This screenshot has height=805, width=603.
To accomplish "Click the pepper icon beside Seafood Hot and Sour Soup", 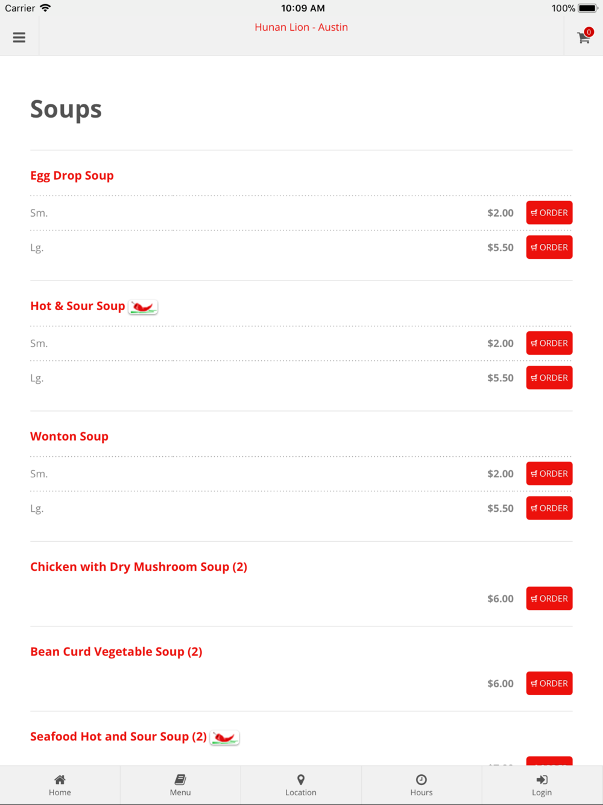I will (225, 737).
